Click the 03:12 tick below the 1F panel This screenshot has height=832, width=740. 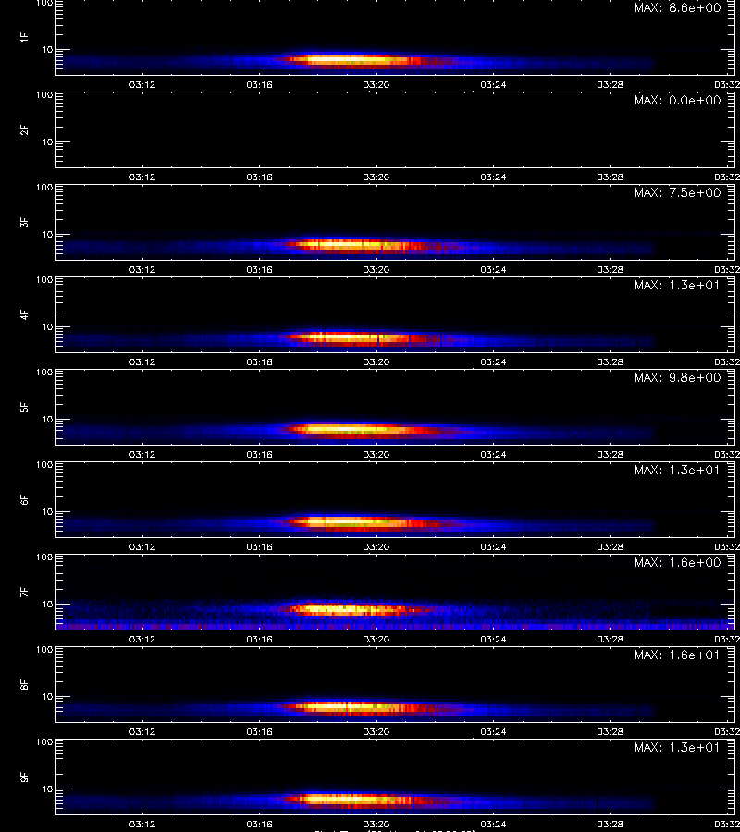(142, 84)
